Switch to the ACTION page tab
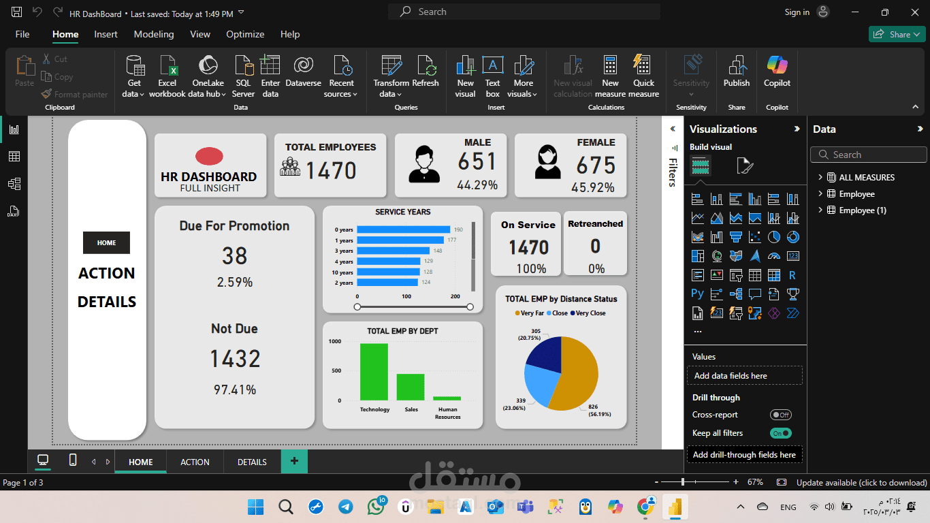The width and height of the screenshot is (930, 523). click(195, 462)
